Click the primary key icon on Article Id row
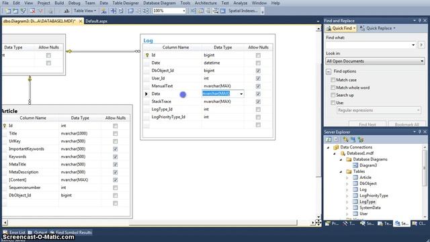This screenshot has height=242, width=430. [x=5, y=126]
